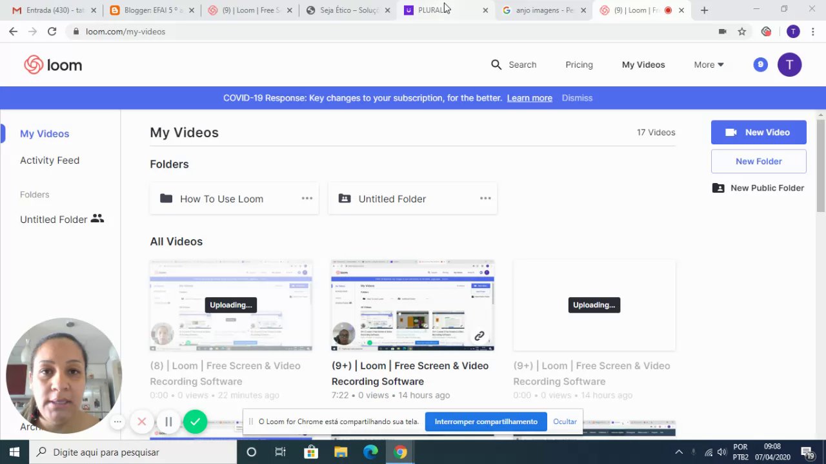Open File Explorer from the taskbar

pos(341,452)
